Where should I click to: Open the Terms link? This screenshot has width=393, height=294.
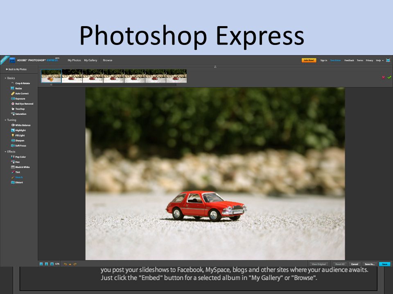point(360,60)
